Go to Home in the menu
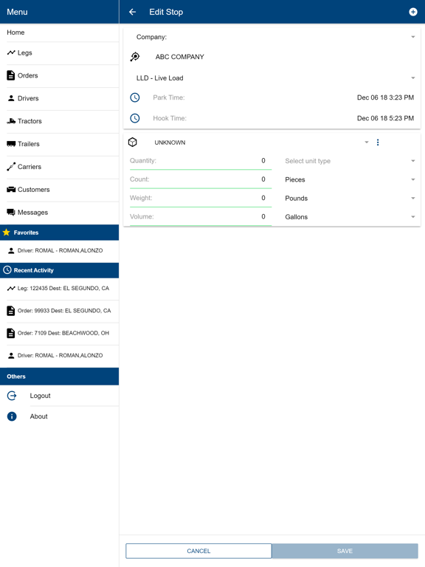 tap(59, 32)
